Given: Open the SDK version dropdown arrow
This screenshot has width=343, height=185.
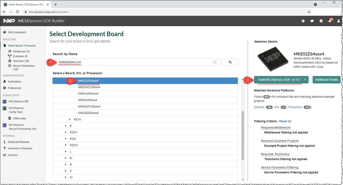Looking at the screenshot, I should click(305, 79).
